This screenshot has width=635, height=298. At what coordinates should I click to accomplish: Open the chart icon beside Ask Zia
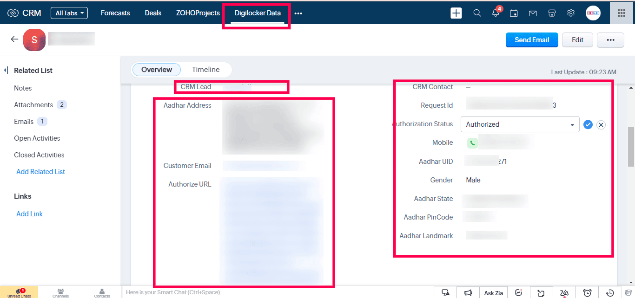tap(518, 292)
